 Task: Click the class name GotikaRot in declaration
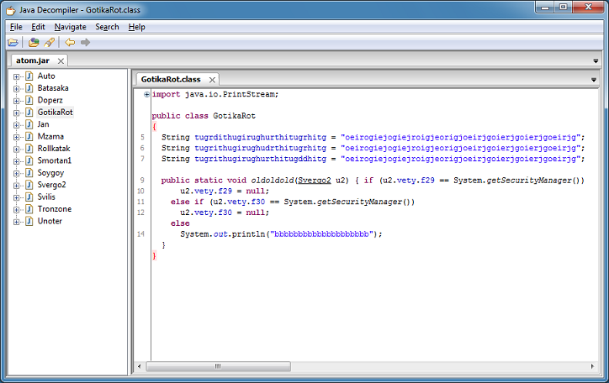(234, 116)
